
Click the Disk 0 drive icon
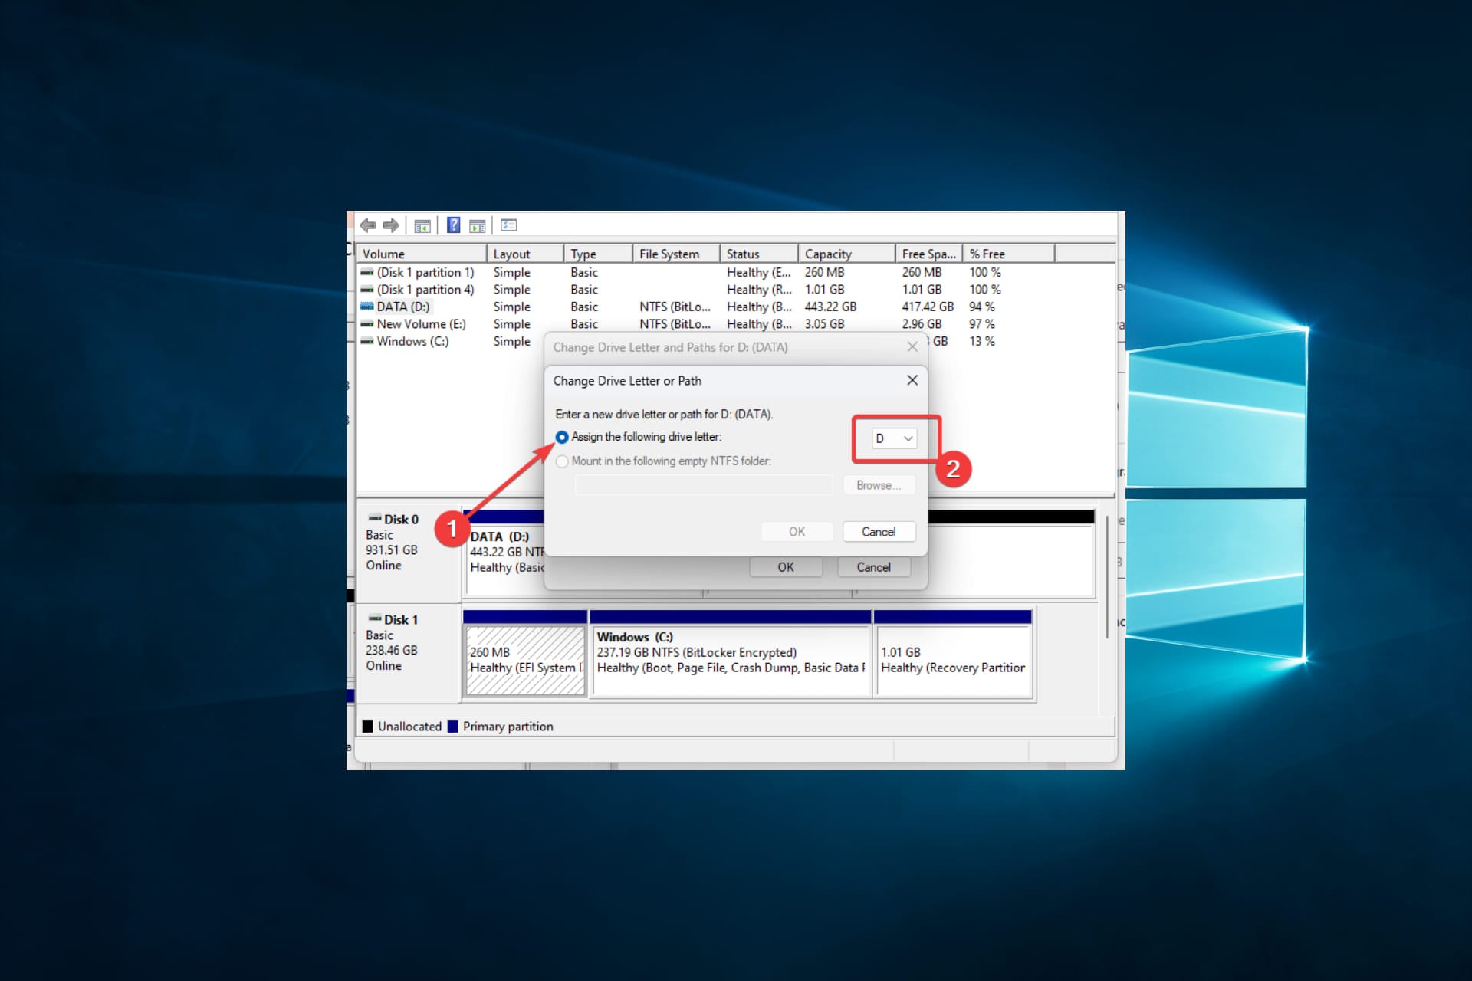[374, 519]
